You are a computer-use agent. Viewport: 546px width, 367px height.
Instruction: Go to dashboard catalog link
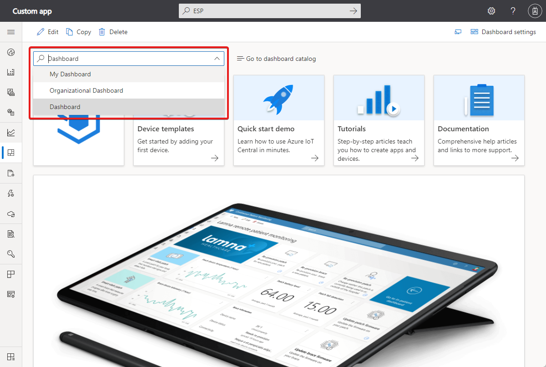click(x=276, y=59)
